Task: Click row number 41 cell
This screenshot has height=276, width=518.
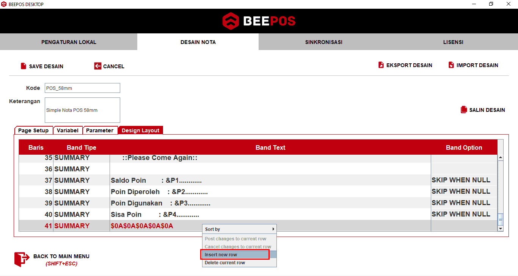Action: tap(36, 226)
